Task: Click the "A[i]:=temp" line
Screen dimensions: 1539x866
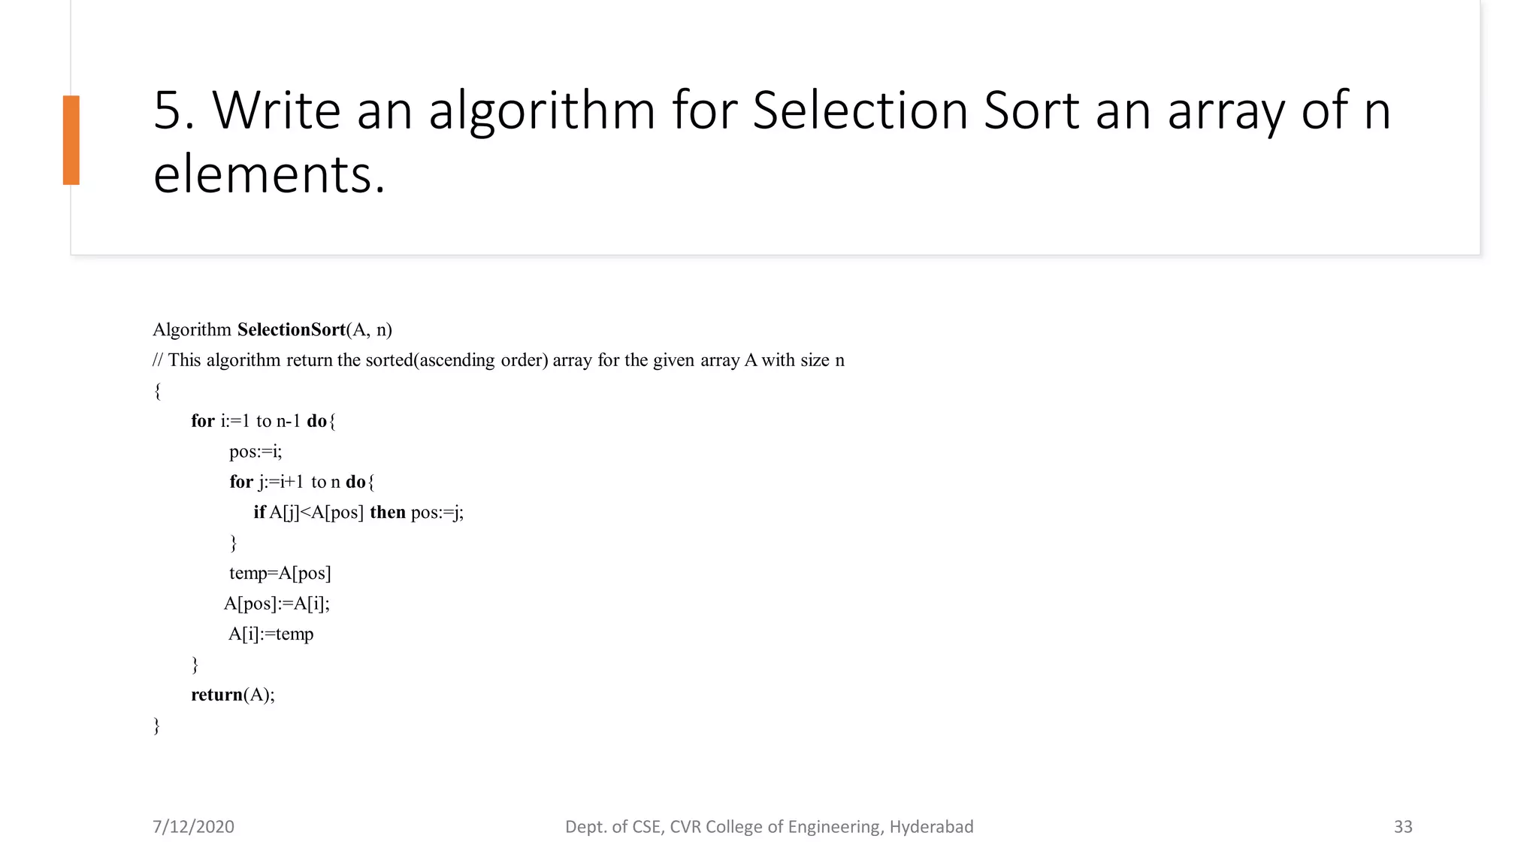Action: 271,634
